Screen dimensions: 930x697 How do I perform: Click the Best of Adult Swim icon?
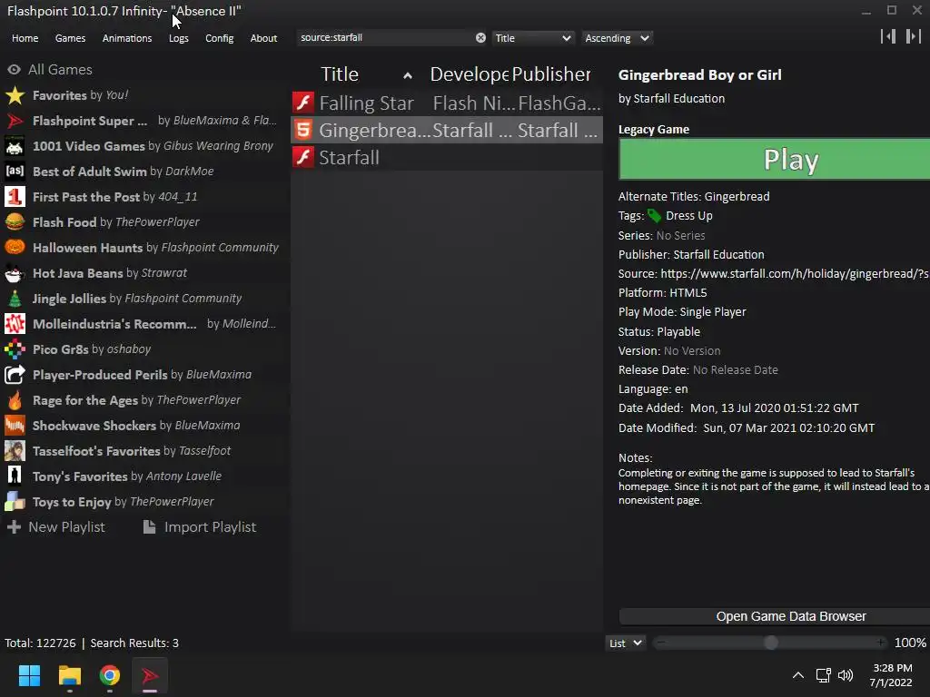[15, 172]
